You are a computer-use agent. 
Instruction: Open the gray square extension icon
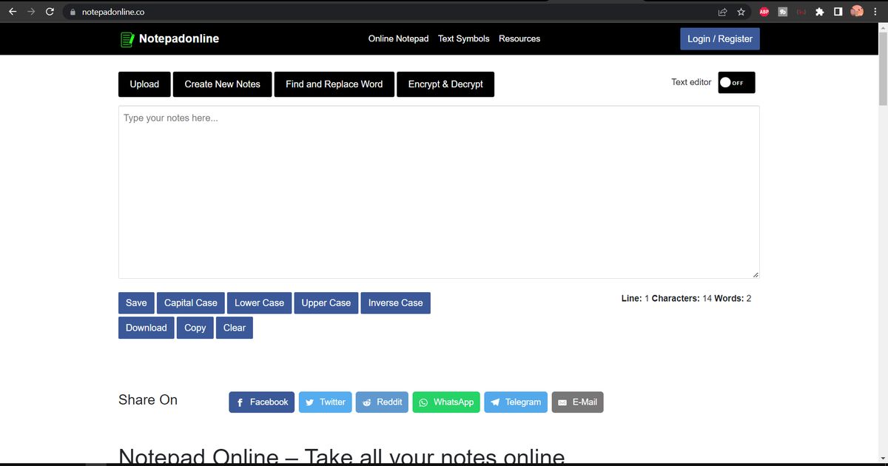[782, 12]
